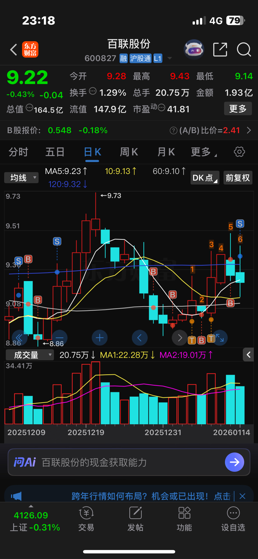The width and height of the screenshot is (258, 559).
Task: Tap the 成交额 1.93亿 value
Action: tap(239, 93)
